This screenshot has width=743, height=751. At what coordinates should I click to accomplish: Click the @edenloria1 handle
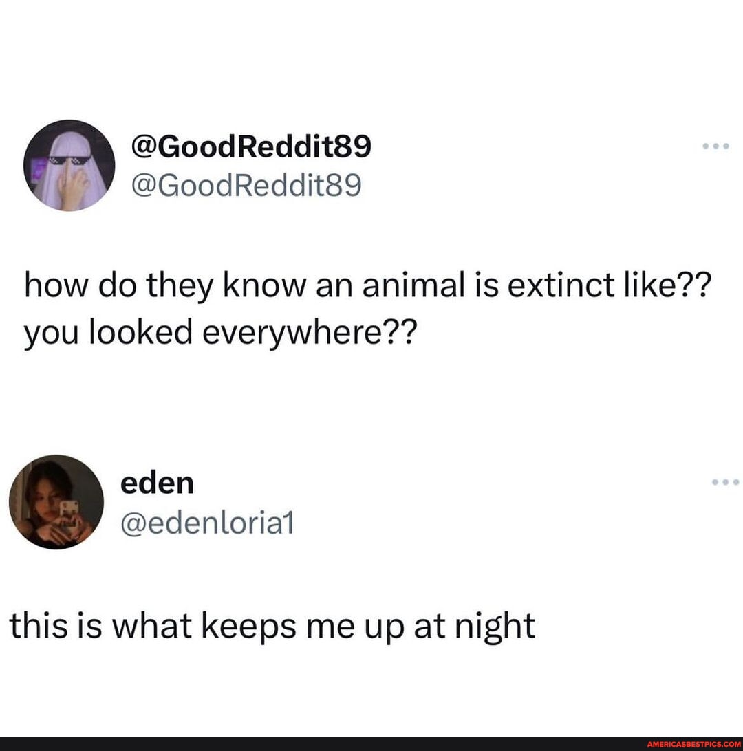tap(208, 523)
